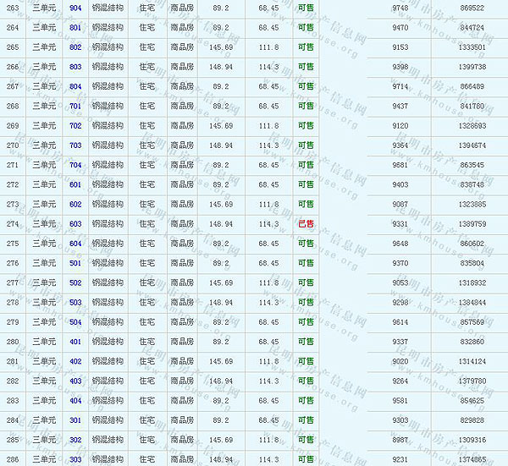Open room 503 unit link
Viewport: 508px width, 466px height.
[x=75, y=303]
